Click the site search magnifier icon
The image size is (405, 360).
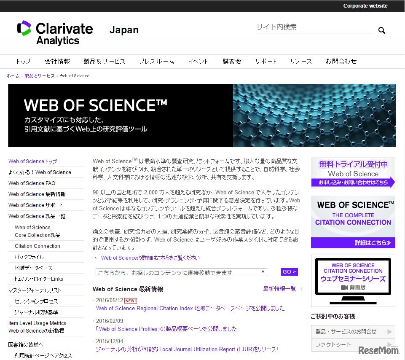pos(381,30)
